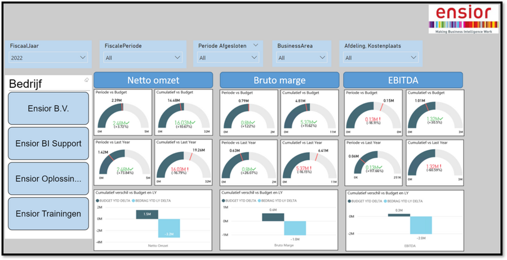
Task: Open the BusinessArea All dropdown
Action: 302,57
